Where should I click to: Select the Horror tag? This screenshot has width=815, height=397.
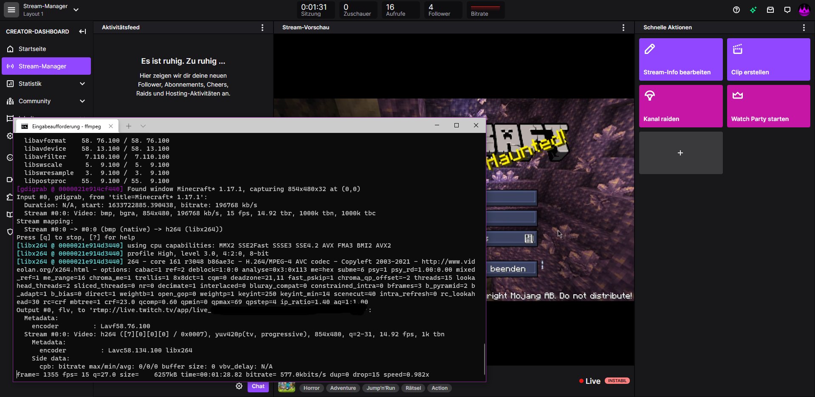pyautogui.click(x=312, y=388)
